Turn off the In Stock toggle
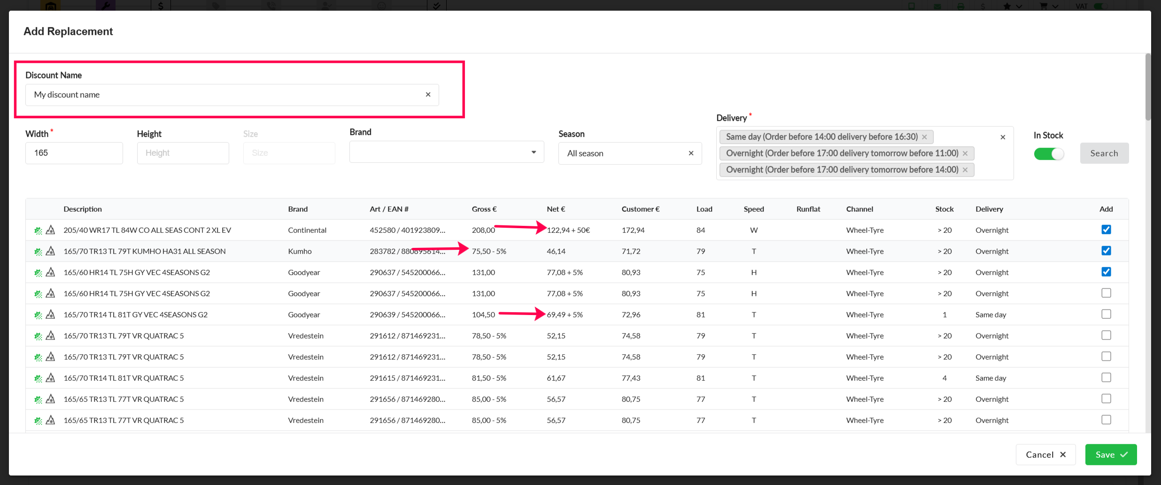 point(1049,154)
